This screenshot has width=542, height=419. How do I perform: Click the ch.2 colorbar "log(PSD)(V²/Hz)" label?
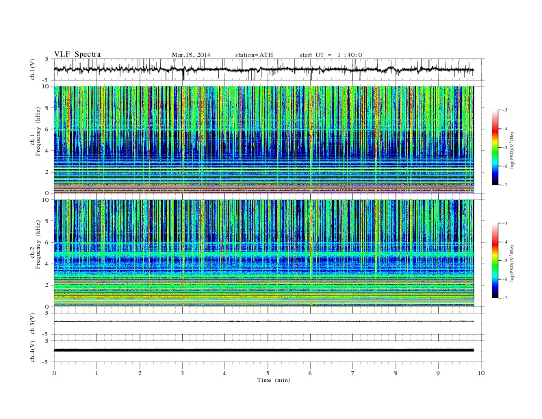point(512,264)
